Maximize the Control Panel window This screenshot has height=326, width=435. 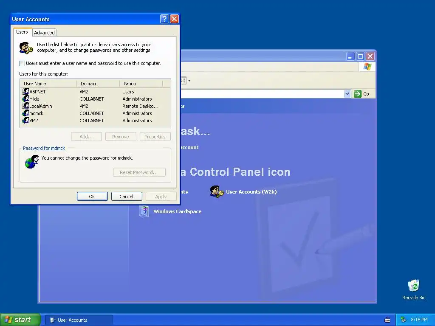coord(360,56)
